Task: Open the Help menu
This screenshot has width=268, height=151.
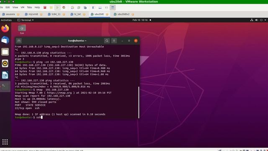Action: (x=37, y=8)
